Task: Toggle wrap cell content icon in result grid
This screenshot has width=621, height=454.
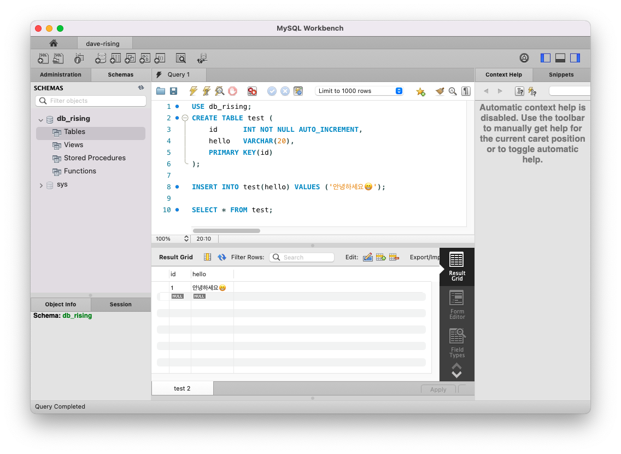Action: click(x=208, y=257)
